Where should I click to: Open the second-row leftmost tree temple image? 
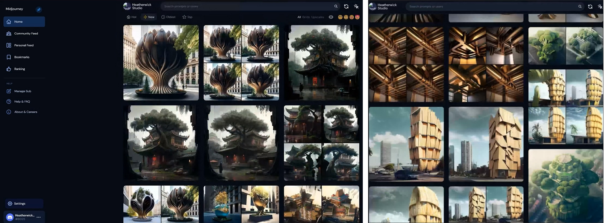(161, 143)
